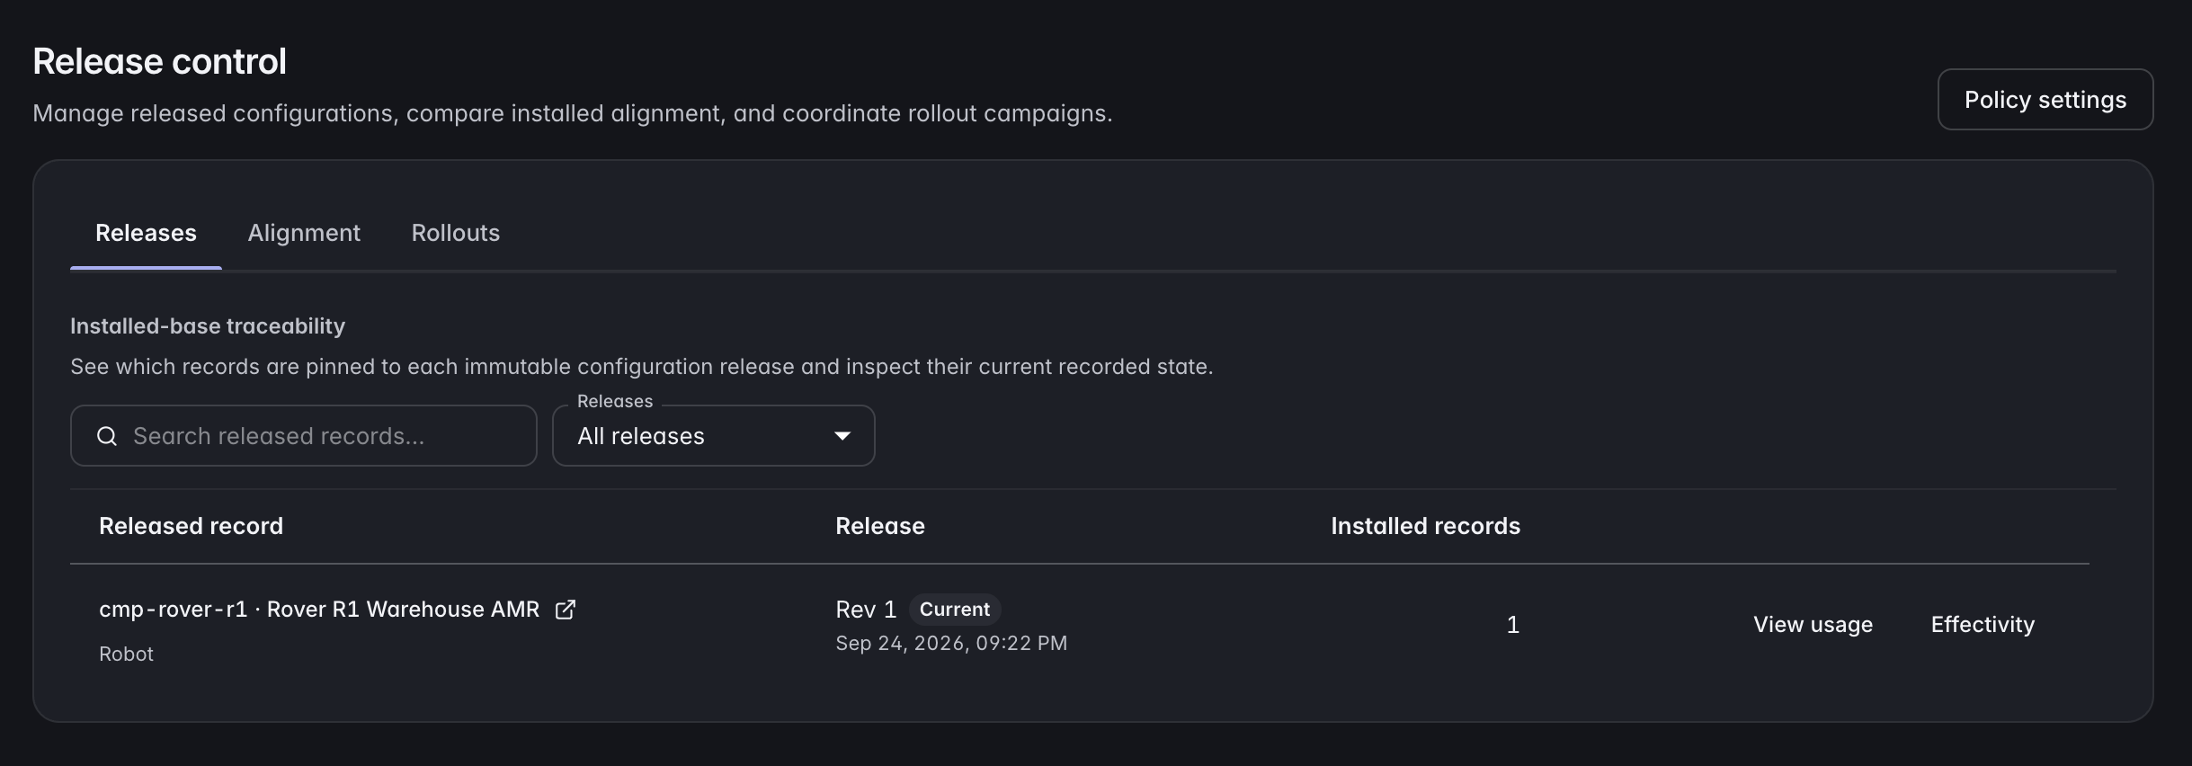This screenshot has width=2192, height=766.
Task: Click the Sep 24, 2026 release timestamp
Action: pos(951,644)
